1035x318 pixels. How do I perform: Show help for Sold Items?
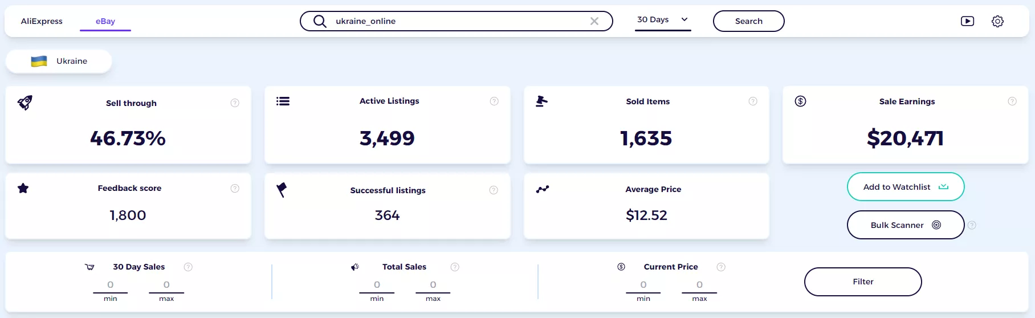pos(753,101)
